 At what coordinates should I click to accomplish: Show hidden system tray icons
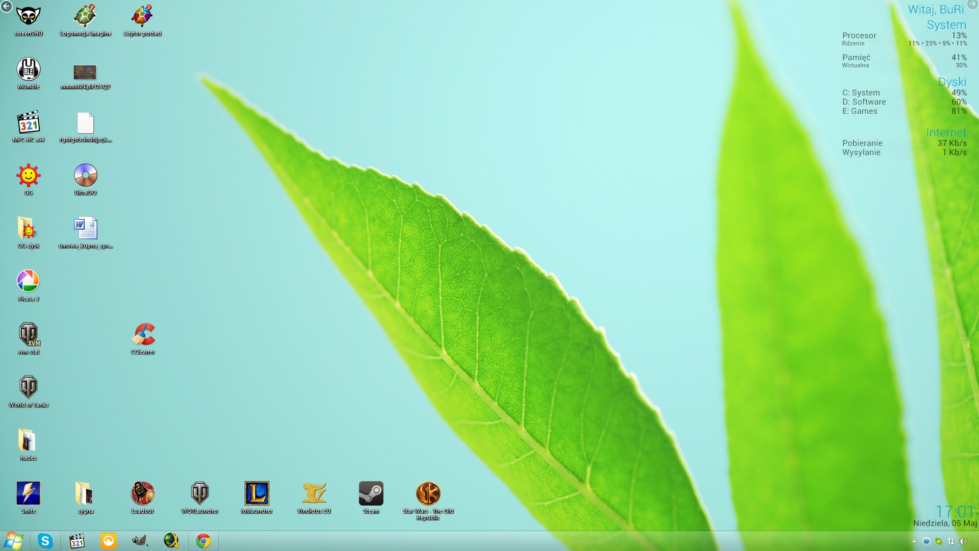tap(914, 541)
